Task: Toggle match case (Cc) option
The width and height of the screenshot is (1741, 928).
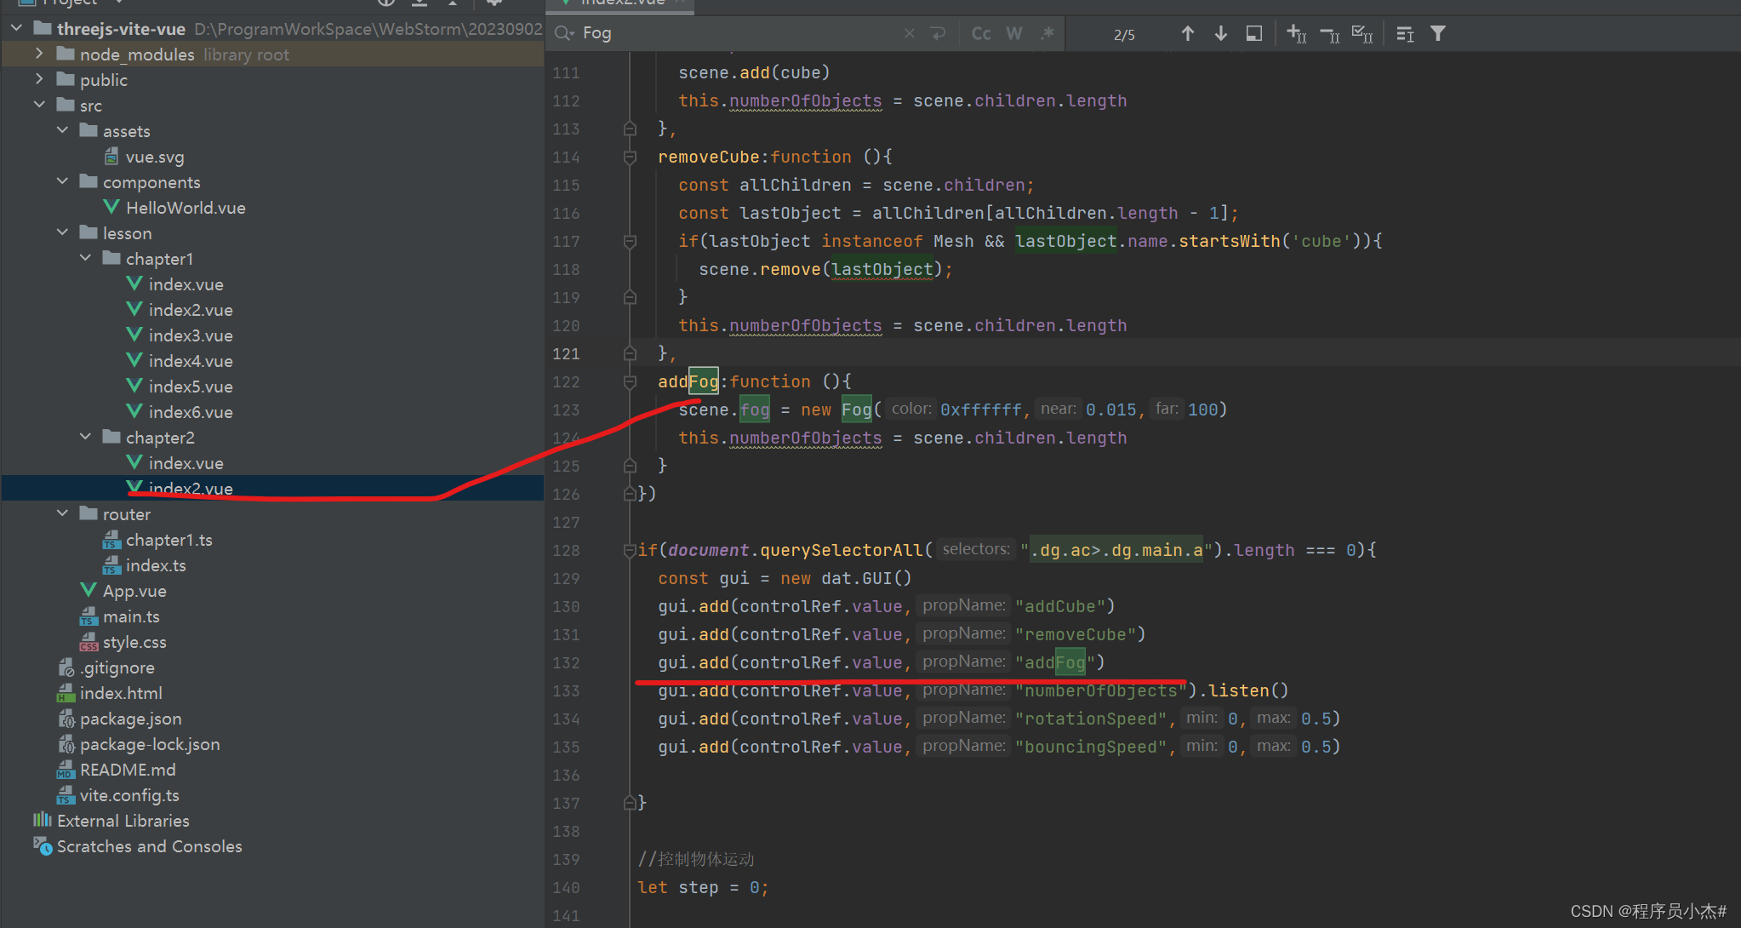Action: 981,33
